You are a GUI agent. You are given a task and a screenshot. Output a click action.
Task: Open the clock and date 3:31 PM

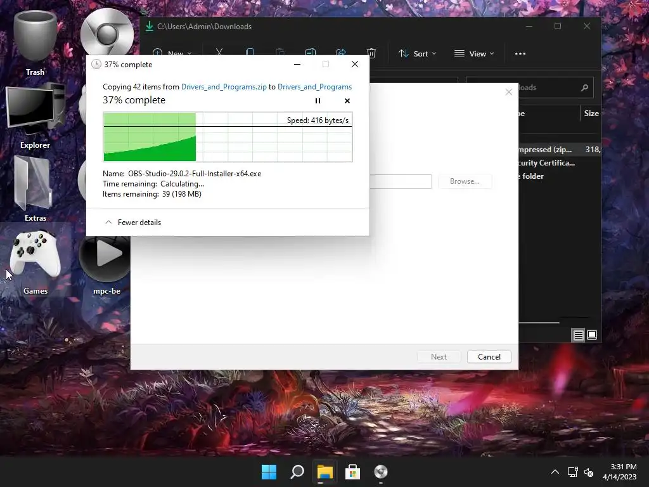[x=620, y=472]
